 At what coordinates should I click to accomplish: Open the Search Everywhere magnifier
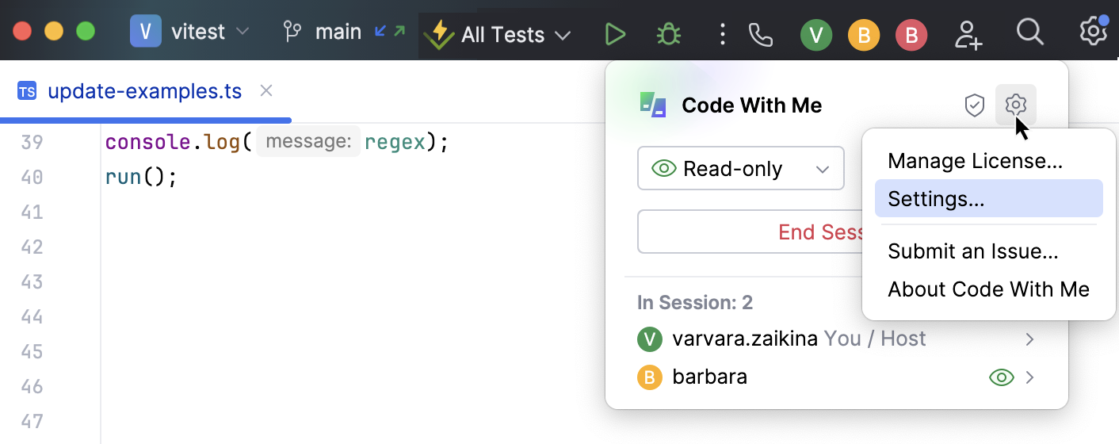pos(1029,33)
